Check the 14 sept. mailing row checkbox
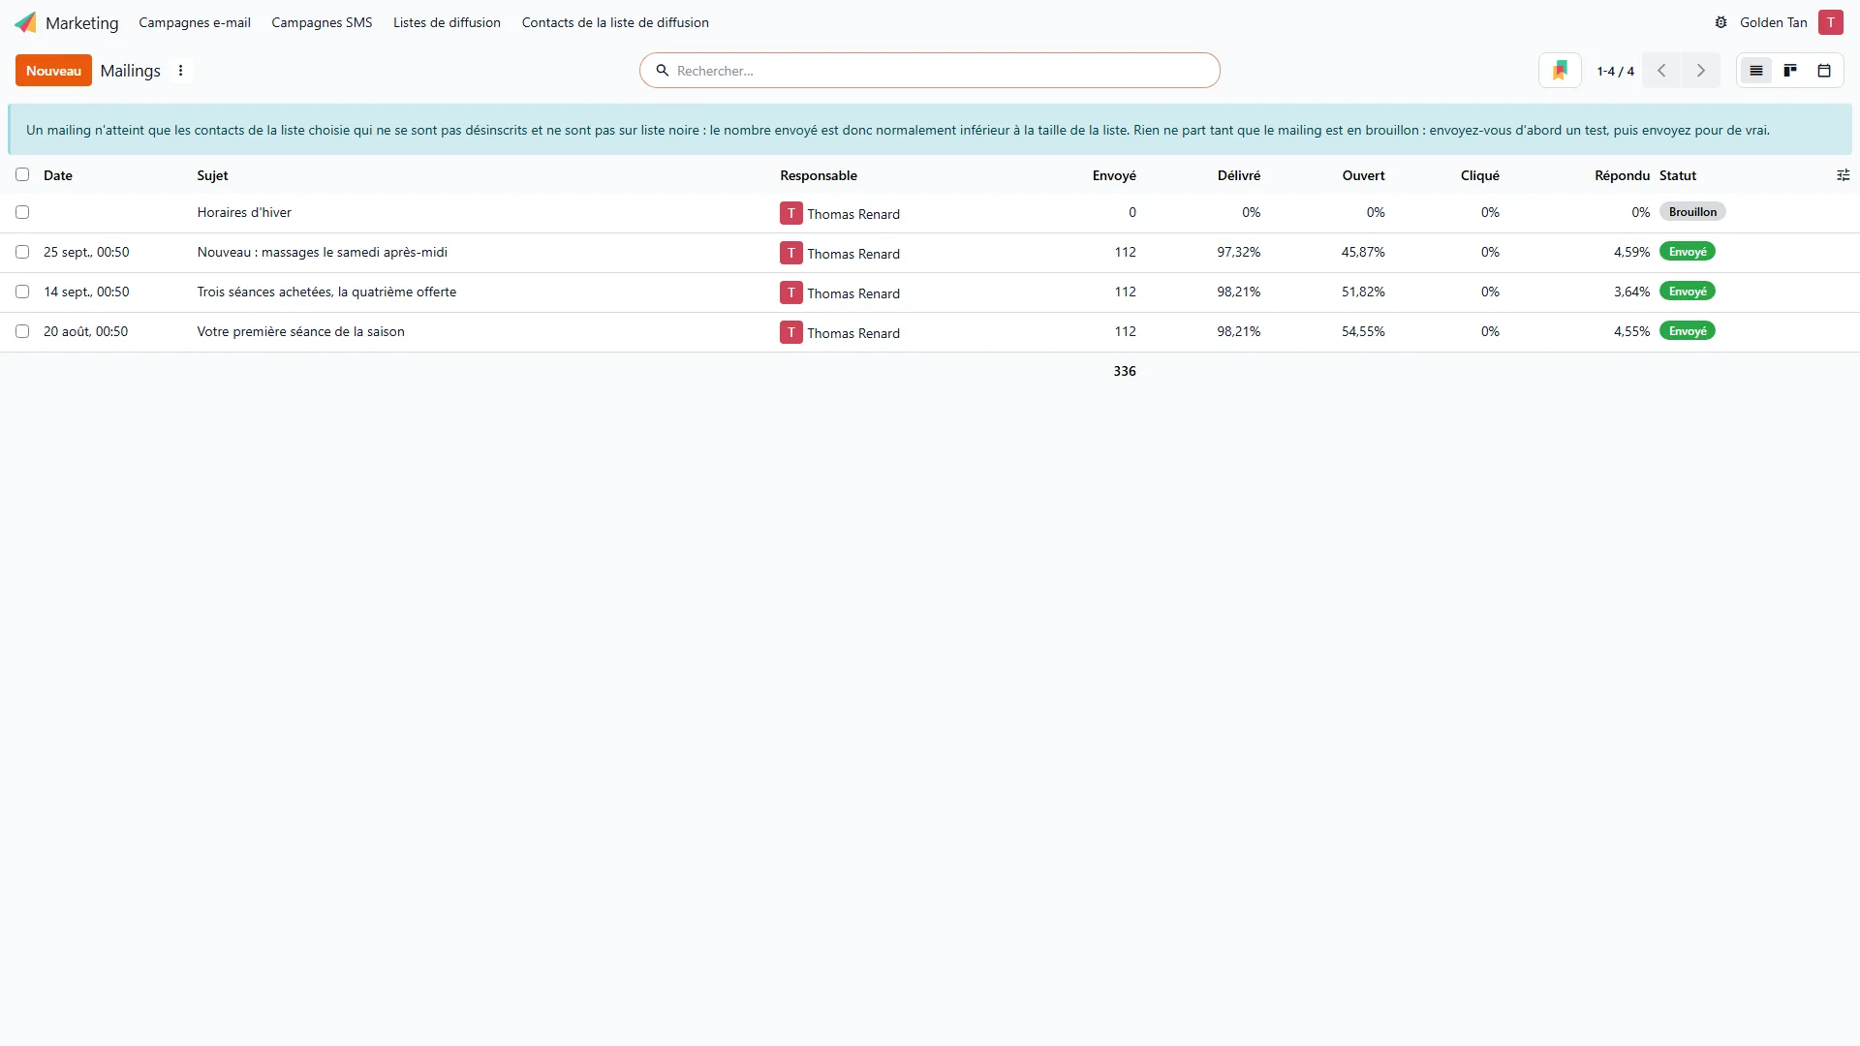1860x1046 pixels. click(22, 292)
